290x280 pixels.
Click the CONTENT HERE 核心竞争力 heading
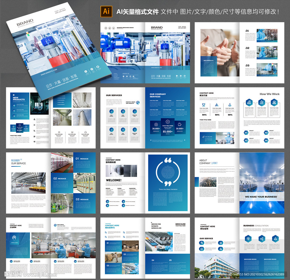[112, 226]
